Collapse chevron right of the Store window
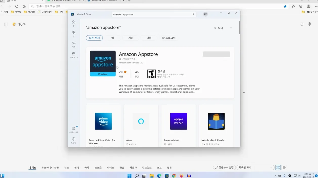This screenshot has height=178, width=318. coord(244,93)
